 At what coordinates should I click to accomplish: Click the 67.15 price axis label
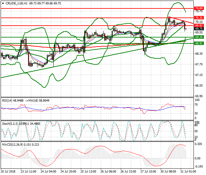[199, 75]
